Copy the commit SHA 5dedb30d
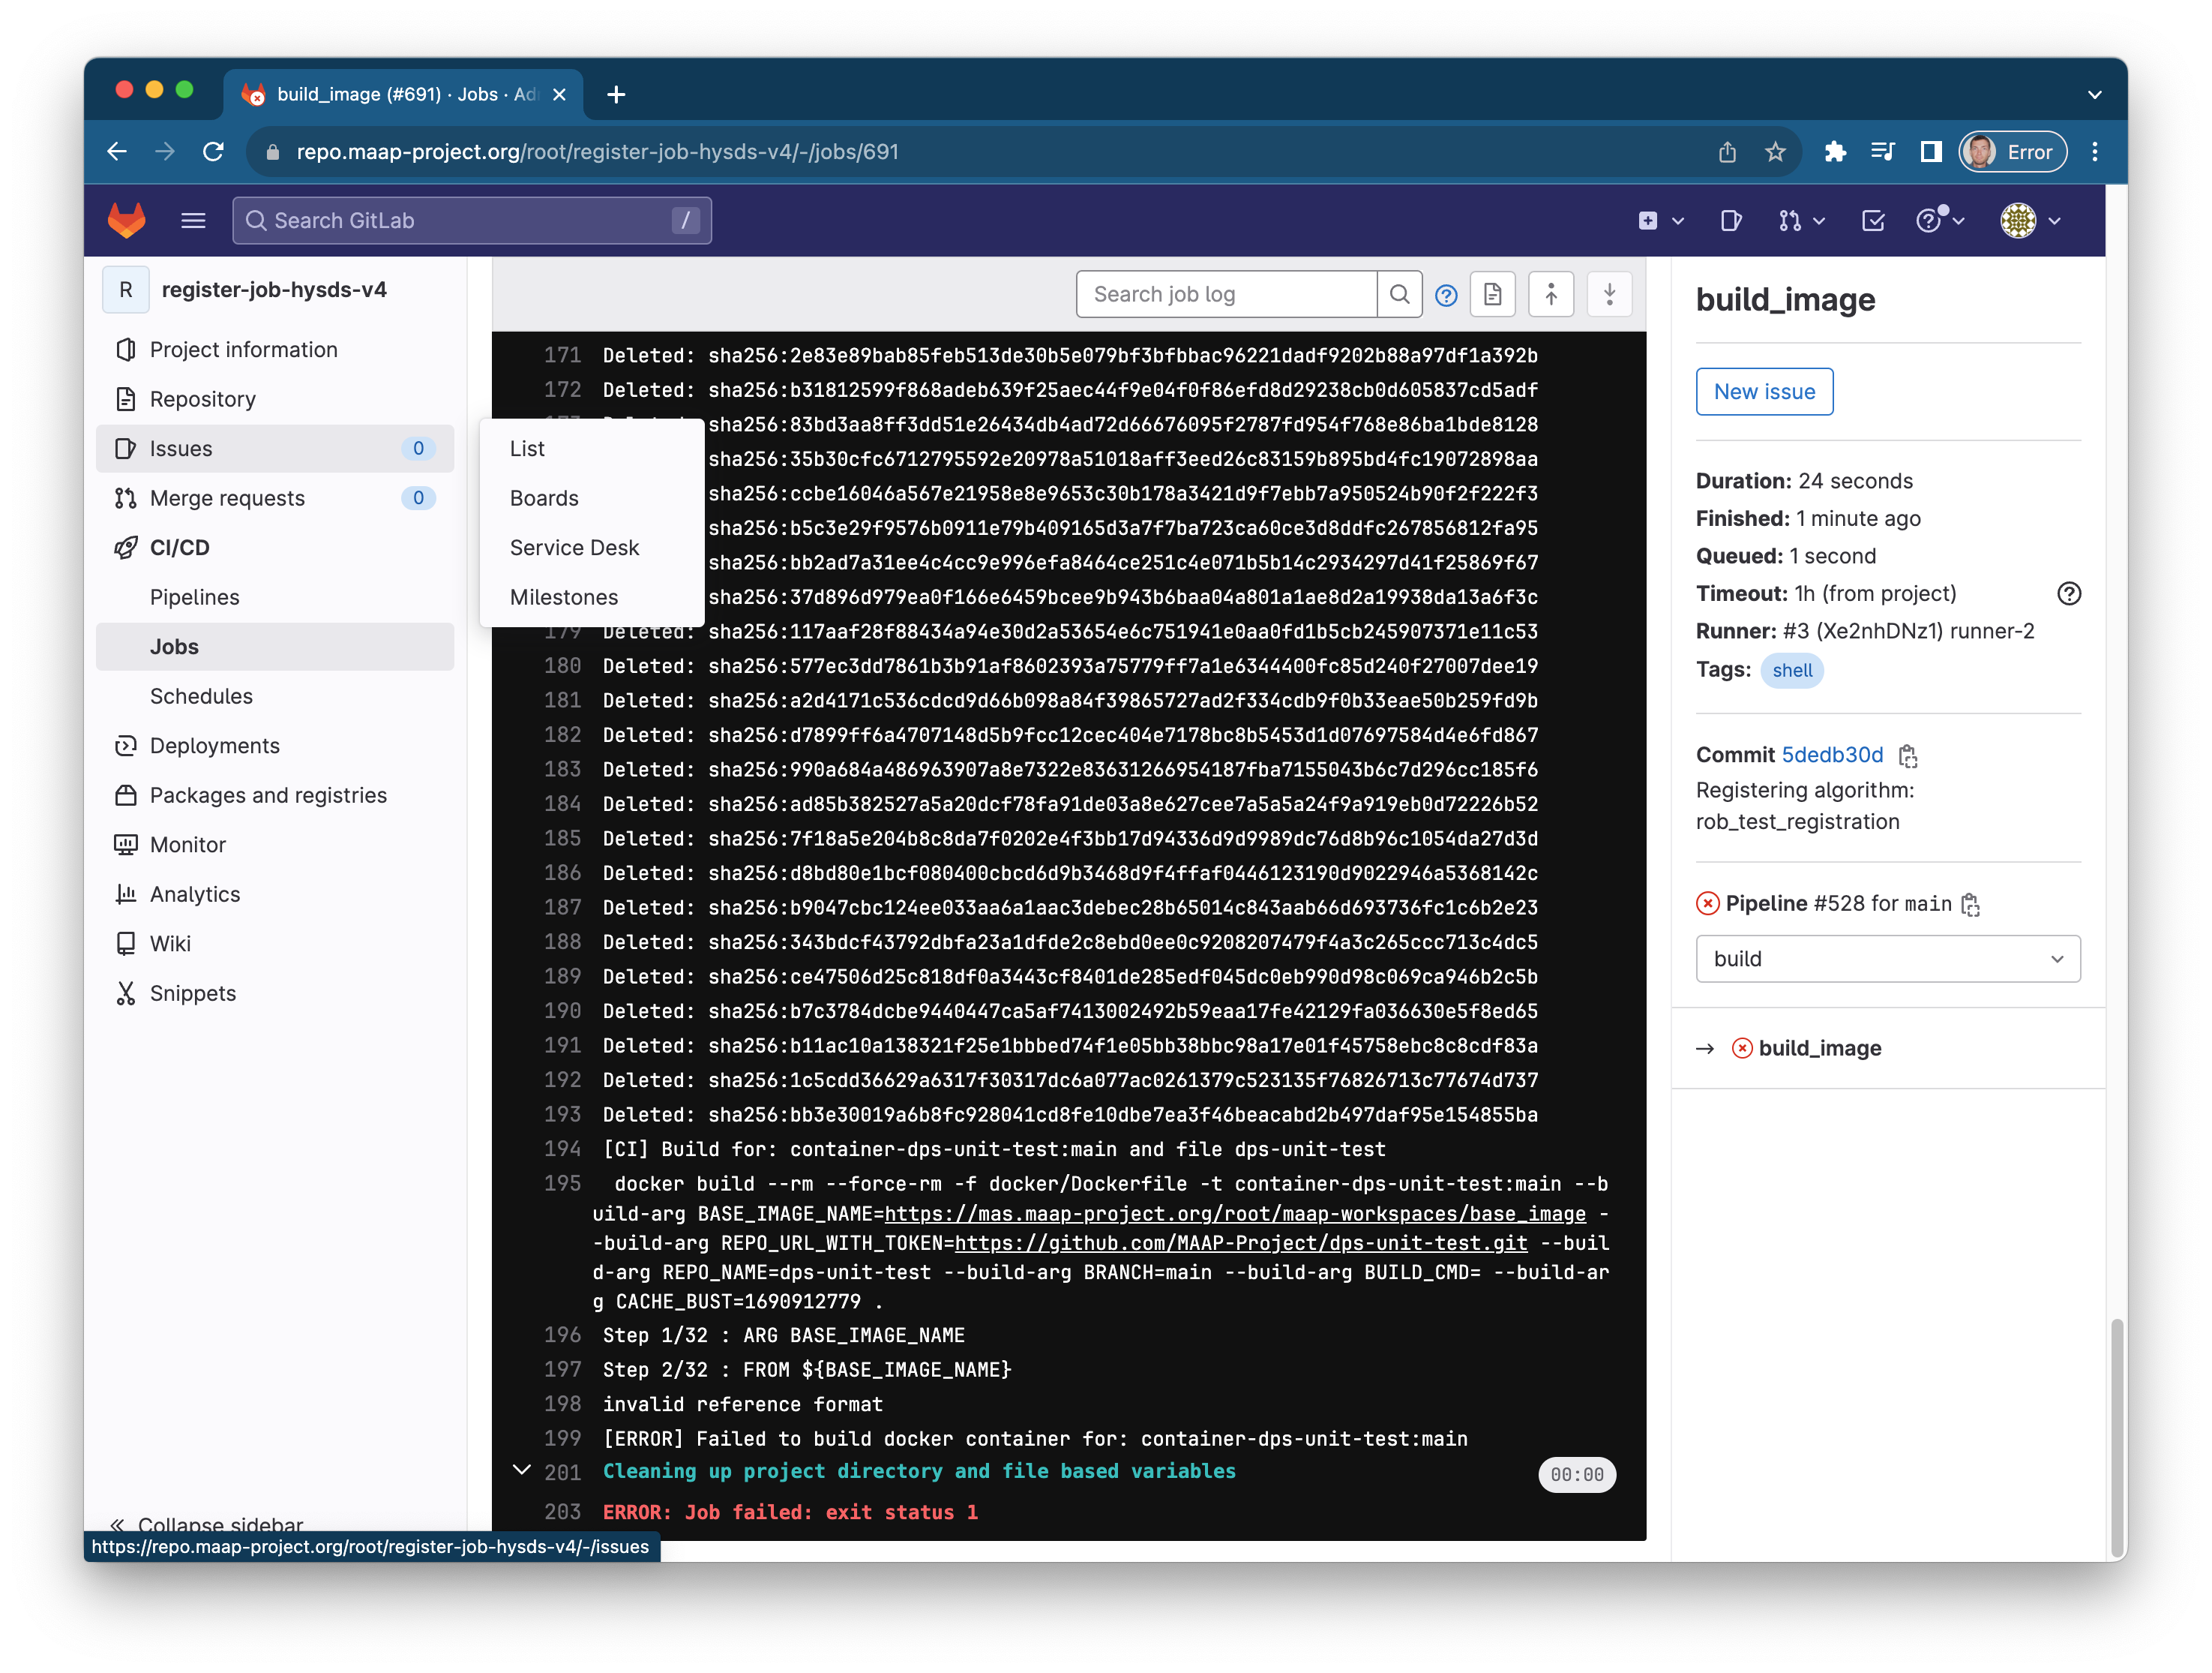Image resolution: width=2212 pixels, height=1673 pixels. point(1908,755)
